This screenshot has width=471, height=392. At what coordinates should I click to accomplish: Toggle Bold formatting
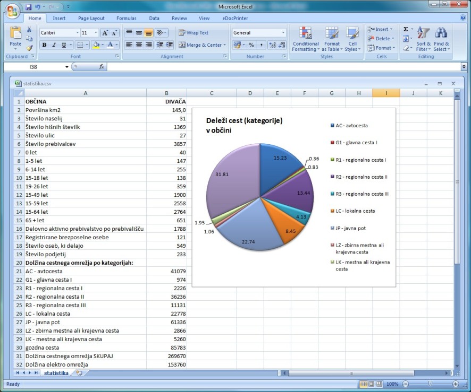[45, 45]
